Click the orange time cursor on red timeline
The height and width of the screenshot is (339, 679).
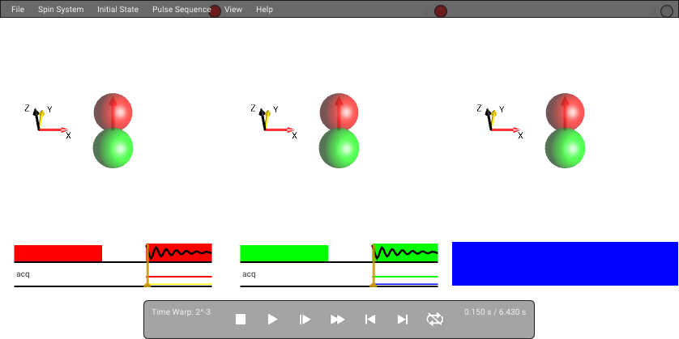pyautogui.click(x=147, y=265)
